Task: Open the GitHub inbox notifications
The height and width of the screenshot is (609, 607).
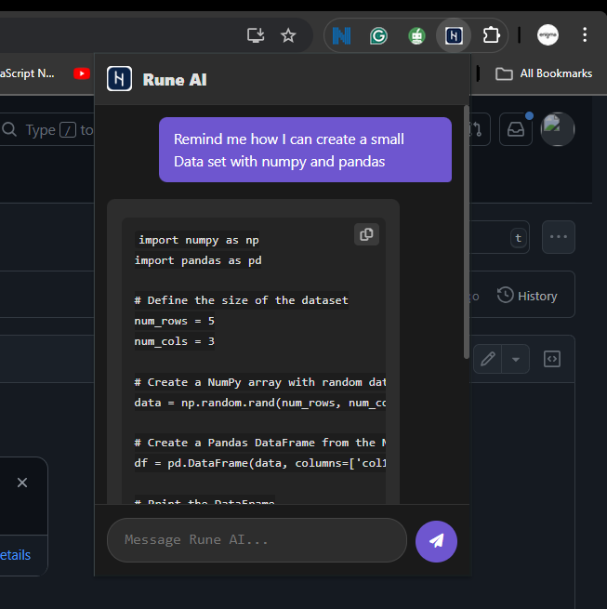Action: click(x=516, y=129)
